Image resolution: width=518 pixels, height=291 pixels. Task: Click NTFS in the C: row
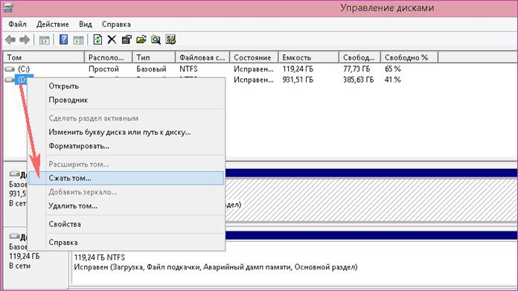click(188, 69)
